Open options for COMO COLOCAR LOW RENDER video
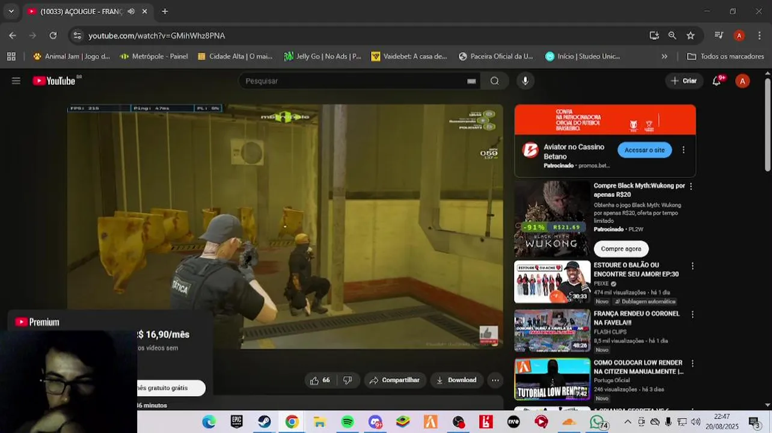 (x=692, y=363)
